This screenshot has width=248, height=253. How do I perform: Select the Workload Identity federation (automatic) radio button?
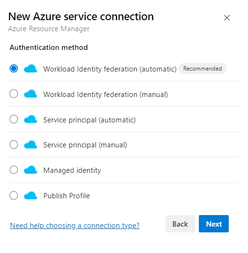(x=14, y=69)
